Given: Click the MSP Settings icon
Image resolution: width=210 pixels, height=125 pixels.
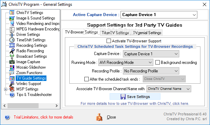Looking at the screenshot, I should 12,89.
